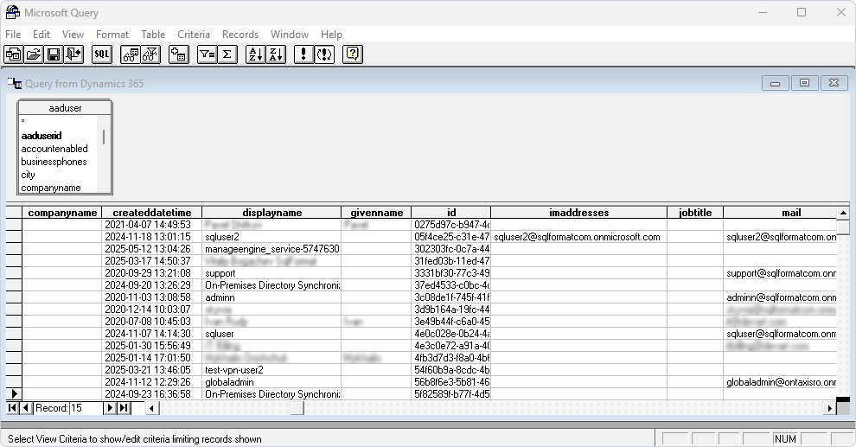Image resolution: width=856 pixels, height=447 pixels.
Task: Open the Window menu
Action: tap(290, 35)
